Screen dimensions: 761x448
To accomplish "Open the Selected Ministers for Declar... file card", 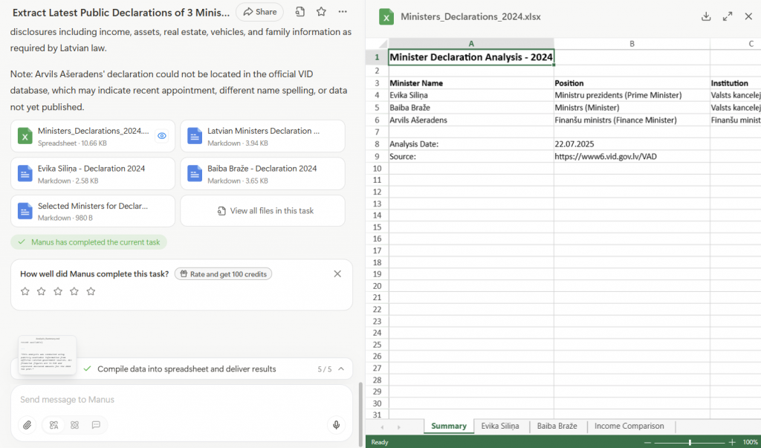I will pos(93,211).
